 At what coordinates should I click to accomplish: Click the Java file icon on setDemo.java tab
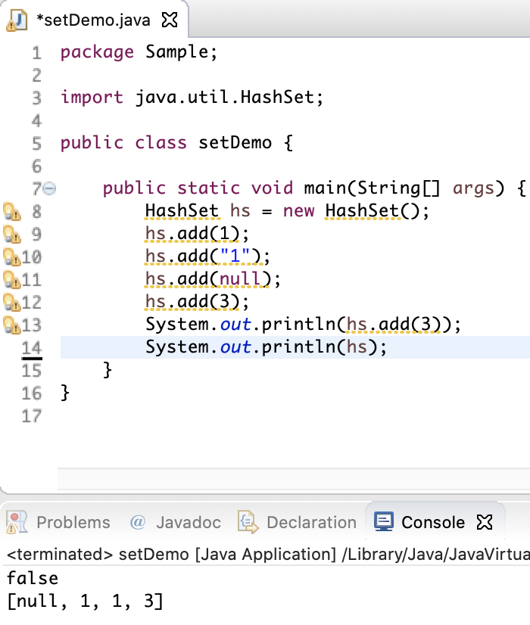[17, 20]
